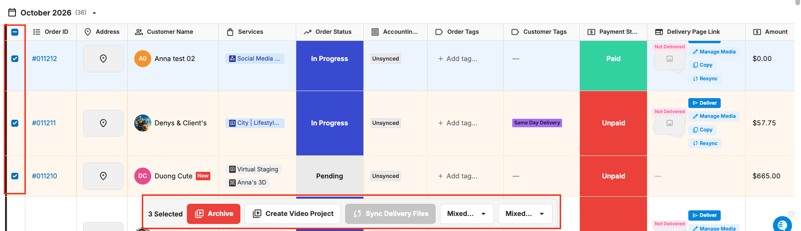
Task: Click the Social Media service tag
Action: [x=255, y=59]
